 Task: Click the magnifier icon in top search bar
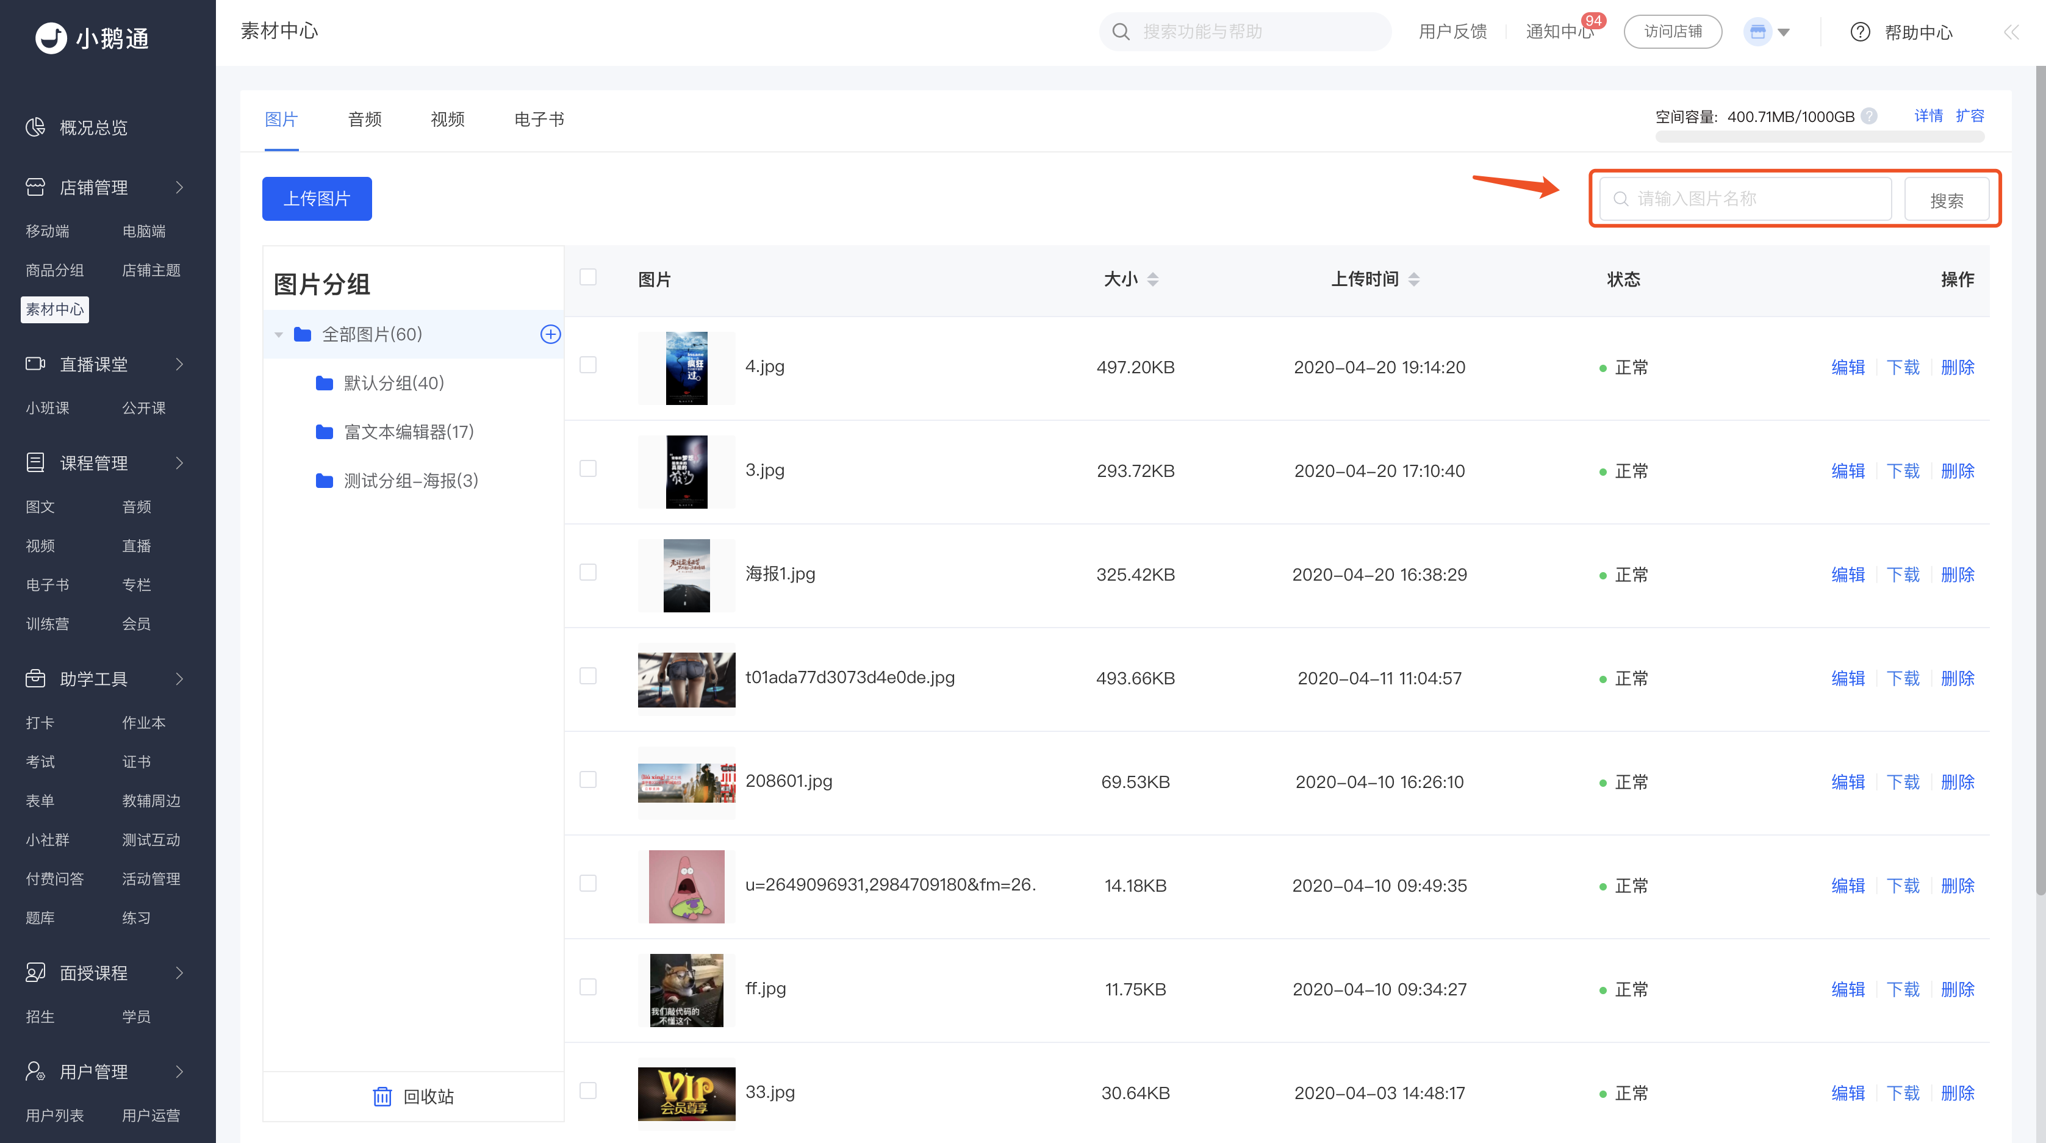(x=1121, y=32)
